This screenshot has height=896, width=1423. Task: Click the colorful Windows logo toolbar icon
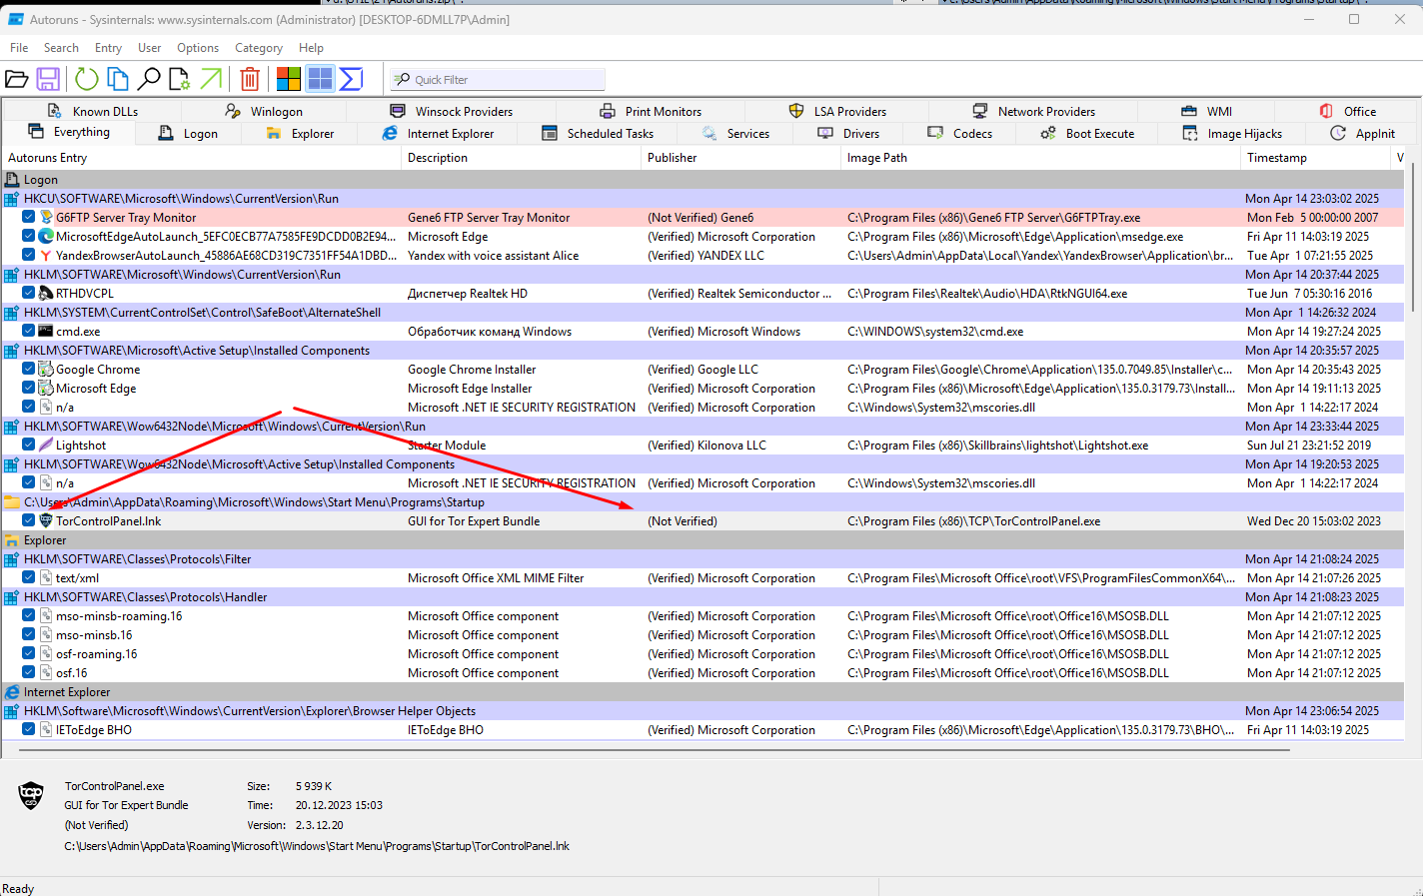coord(289,79)
